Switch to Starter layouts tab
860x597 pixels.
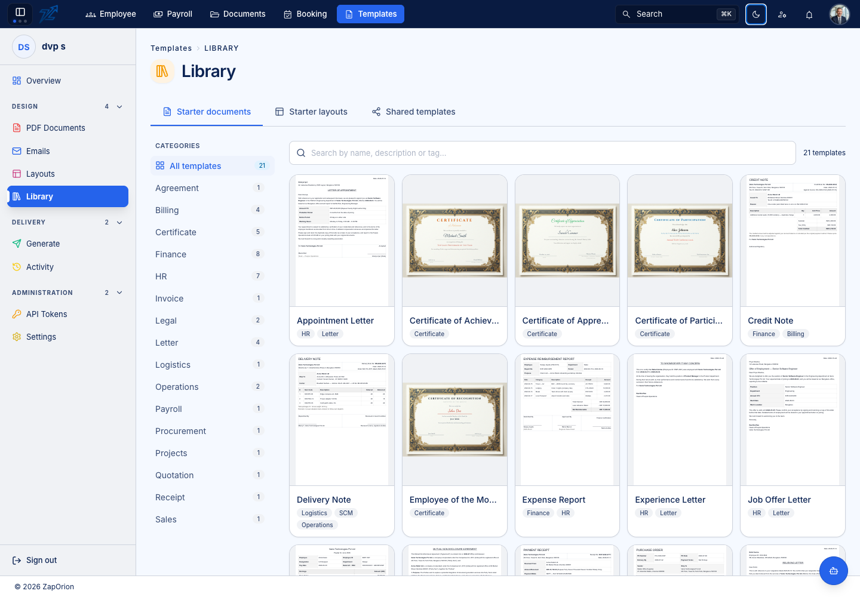point(311,112)
